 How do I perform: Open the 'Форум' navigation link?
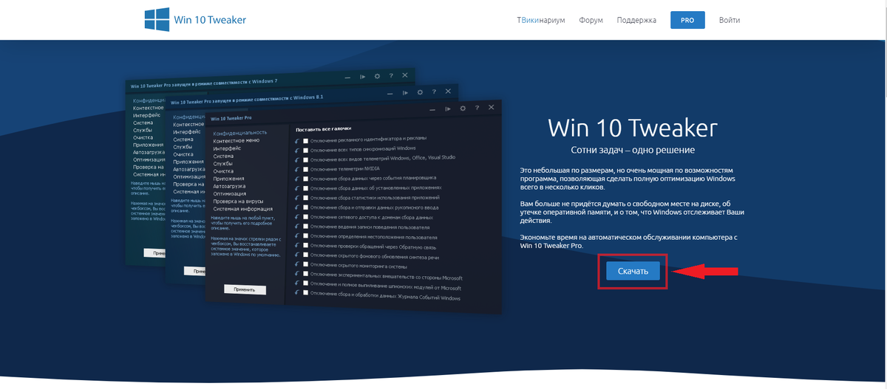tap(591, 20)
